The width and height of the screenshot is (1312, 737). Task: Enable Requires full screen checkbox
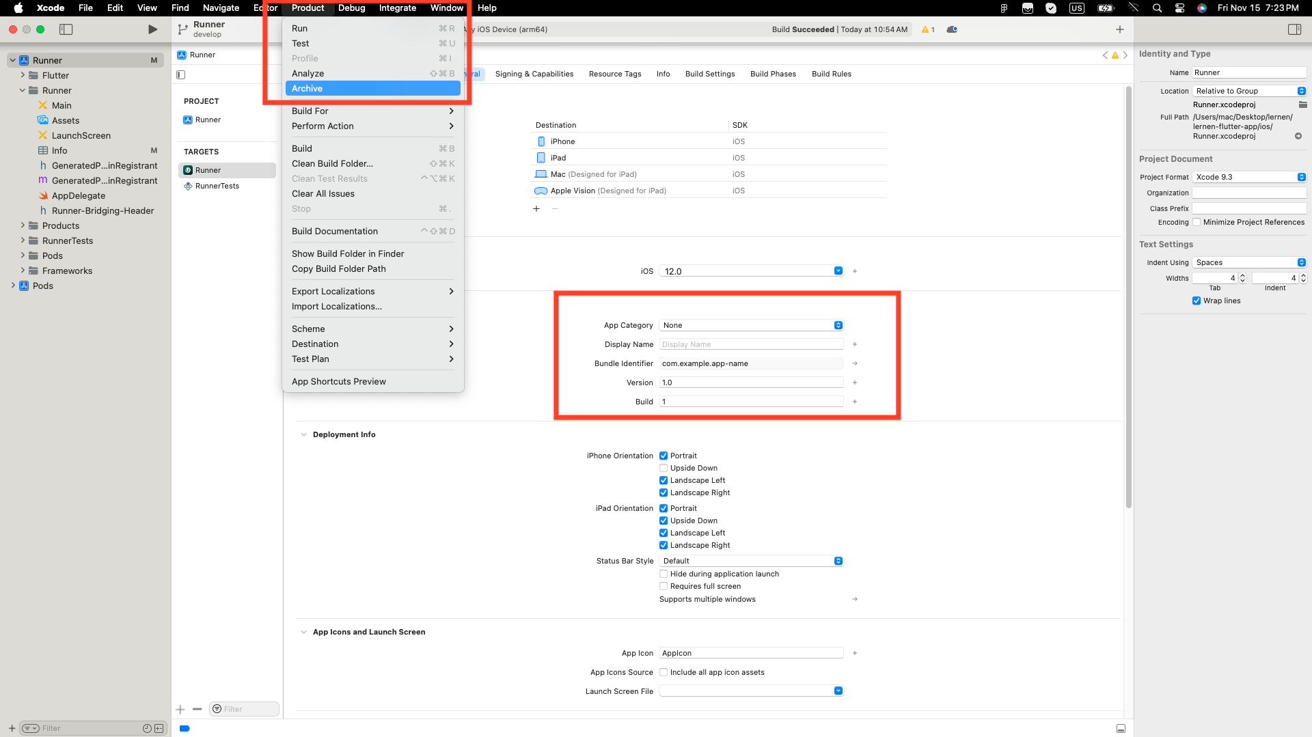coord(664,586)
